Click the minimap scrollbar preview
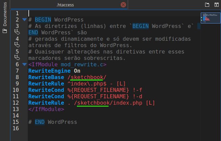This screenshot has width=221, height=141. (210, 17)
